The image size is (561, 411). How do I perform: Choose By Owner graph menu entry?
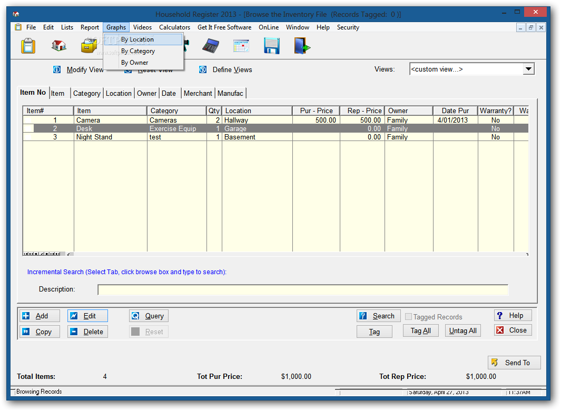click(143, 63)
